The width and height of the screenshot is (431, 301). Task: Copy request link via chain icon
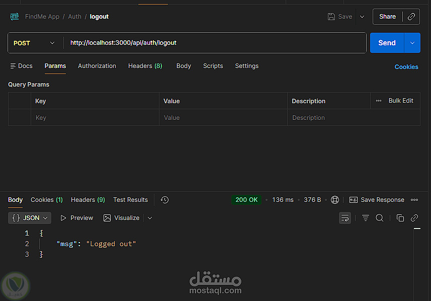click(x=411, y=17)
